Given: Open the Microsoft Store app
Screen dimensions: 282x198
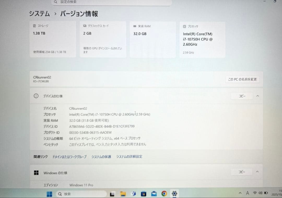Looking at the screenshot, I should pyautogui.click(x=144, y=194).
